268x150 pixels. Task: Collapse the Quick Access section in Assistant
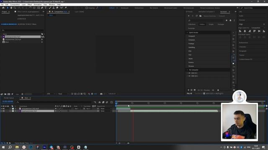pyautogui.click(x=187, y=32)
